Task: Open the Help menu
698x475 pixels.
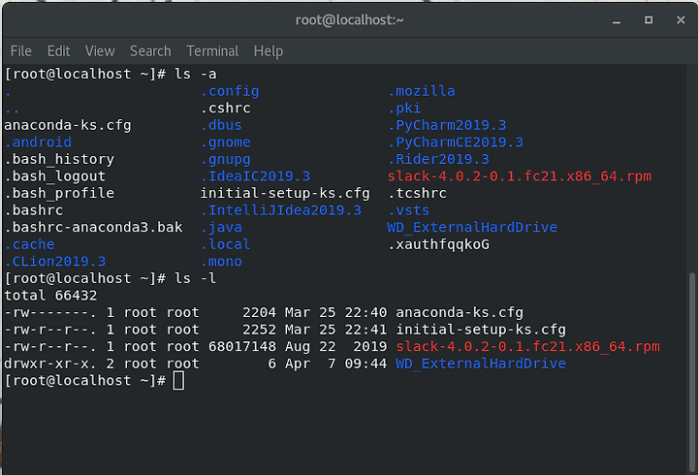Action: click(x=268, y=51)
